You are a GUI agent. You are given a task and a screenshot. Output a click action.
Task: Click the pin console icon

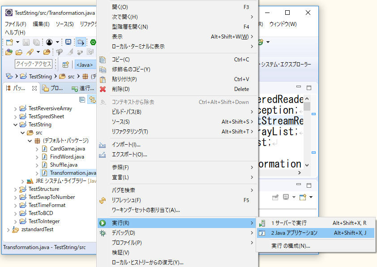tap(275, 197)
